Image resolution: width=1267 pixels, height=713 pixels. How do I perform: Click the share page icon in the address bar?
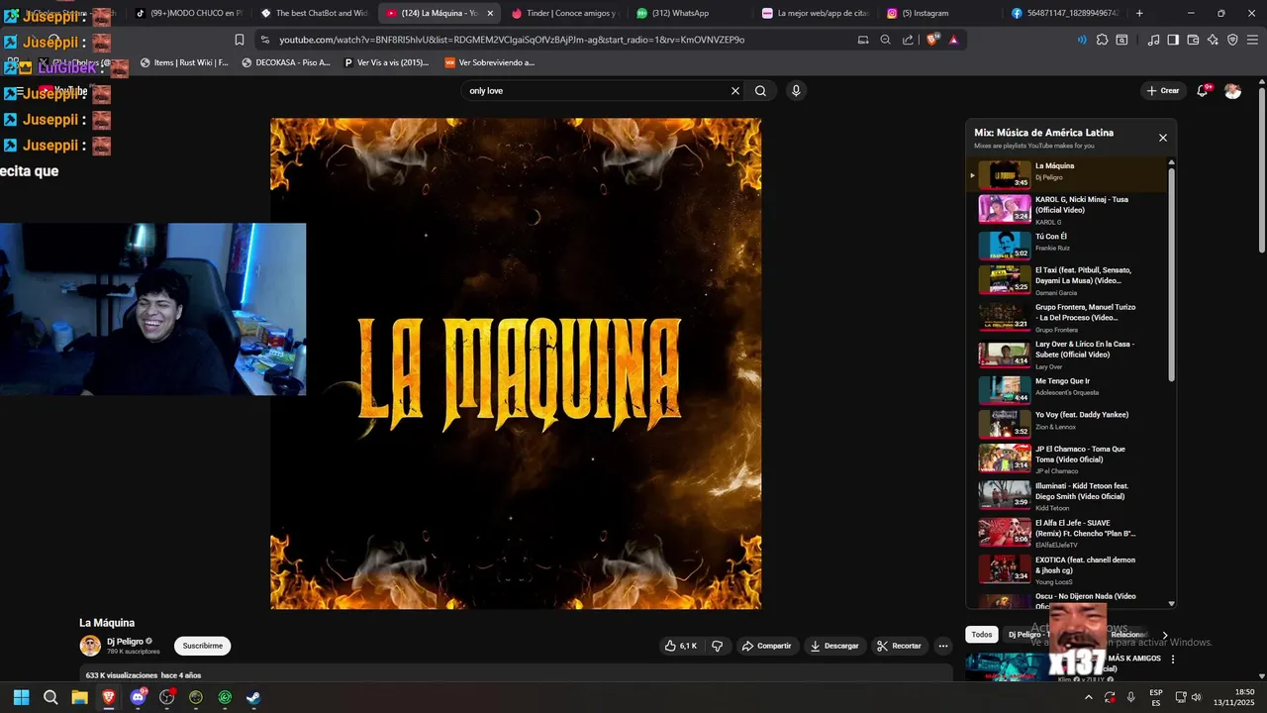coord(908,40)
